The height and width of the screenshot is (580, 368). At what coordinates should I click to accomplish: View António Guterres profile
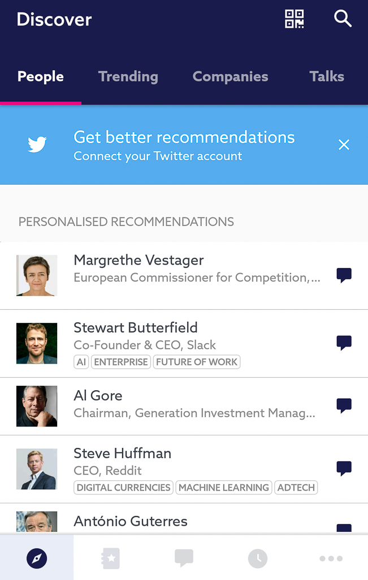131,521
